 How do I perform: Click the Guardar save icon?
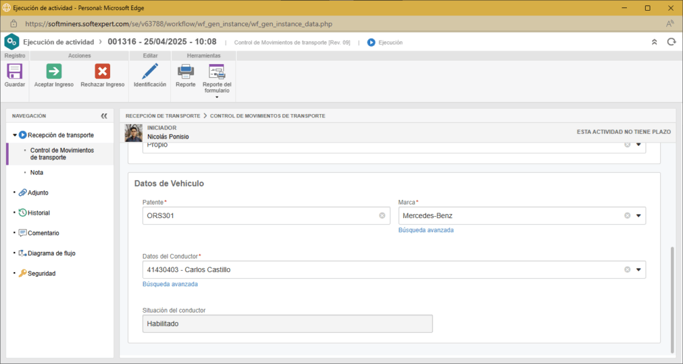tap(14, 71)
